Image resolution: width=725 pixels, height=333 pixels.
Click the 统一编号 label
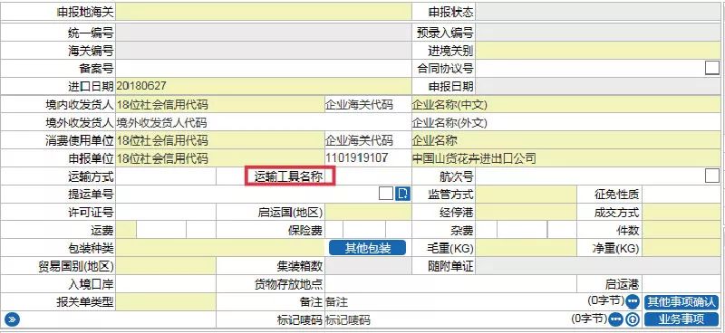(90, 33)
